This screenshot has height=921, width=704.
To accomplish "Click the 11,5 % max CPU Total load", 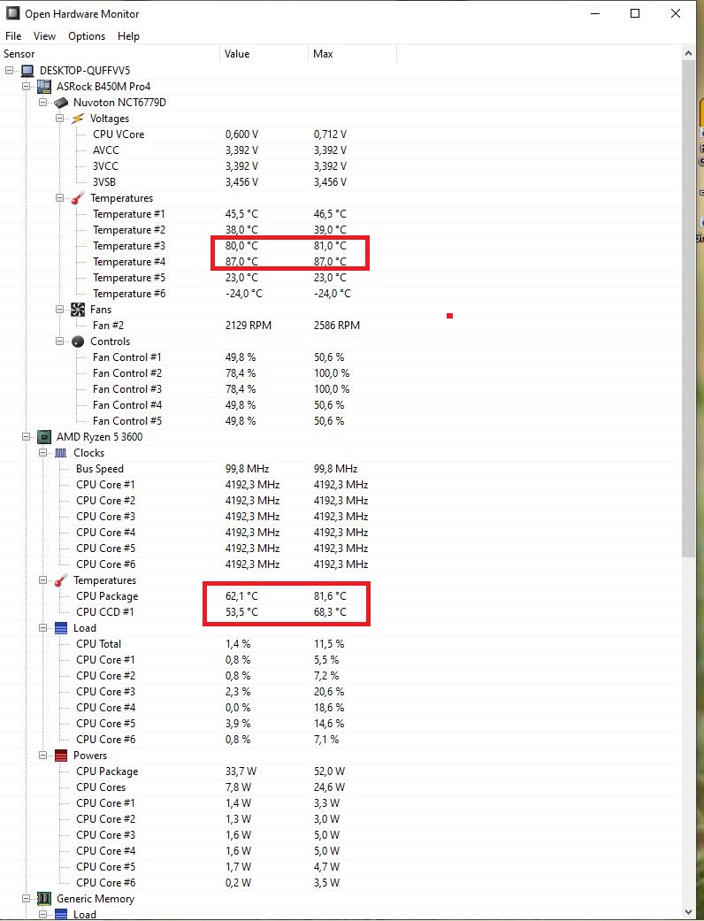I will tap(329, 644).
